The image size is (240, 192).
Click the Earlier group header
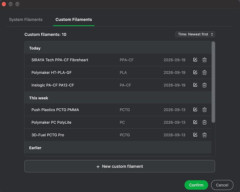point(118,148)
